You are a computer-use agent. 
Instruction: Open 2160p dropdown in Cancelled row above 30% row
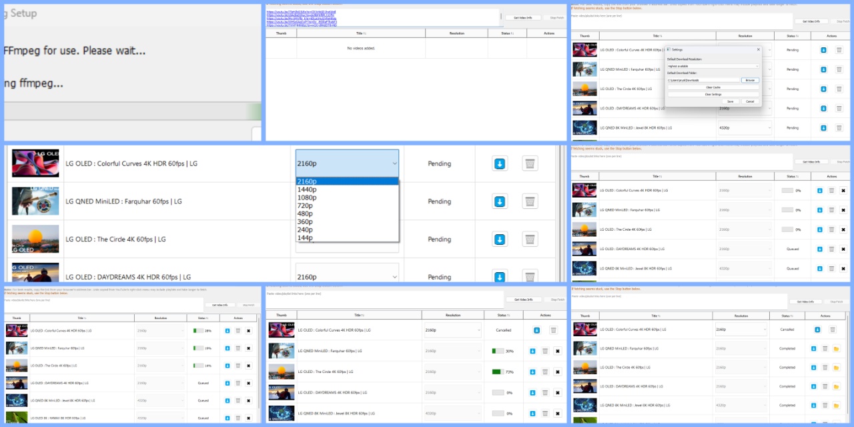coord(452,330)
